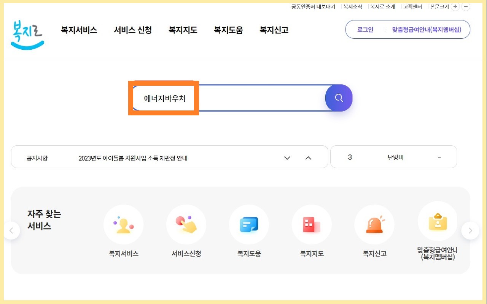This screenshot has height=304, width=487.
Task: Click the red 복지지도 building icon
Action: pos(312,224)
